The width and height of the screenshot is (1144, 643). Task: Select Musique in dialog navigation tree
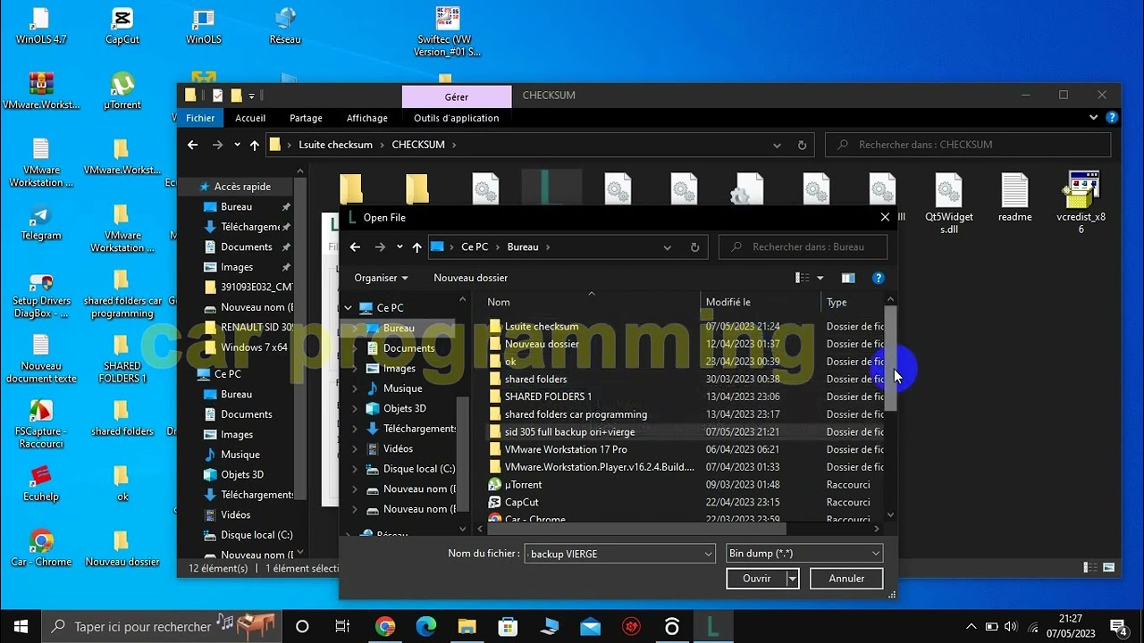402,388
